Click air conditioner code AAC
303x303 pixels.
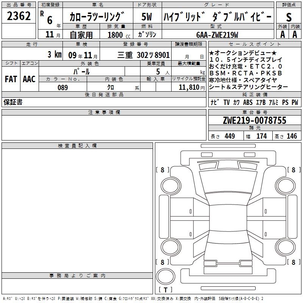click(29, 79)
